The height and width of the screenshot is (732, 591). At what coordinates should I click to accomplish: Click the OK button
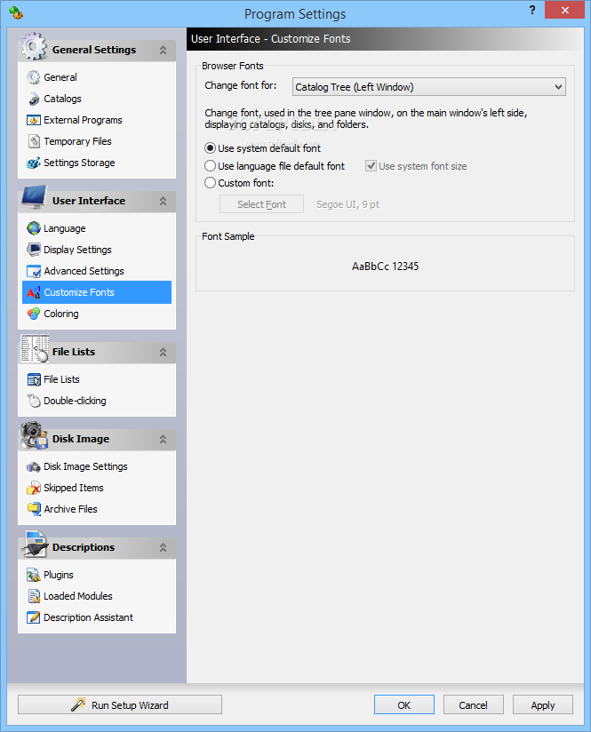coord(404,705)
